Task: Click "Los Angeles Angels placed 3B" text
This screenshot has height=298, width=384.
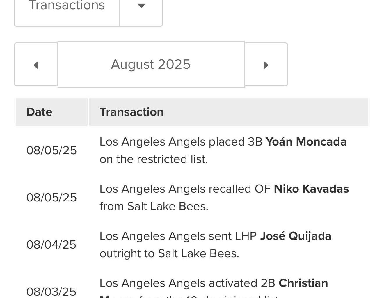Action: tap(181, 142)
